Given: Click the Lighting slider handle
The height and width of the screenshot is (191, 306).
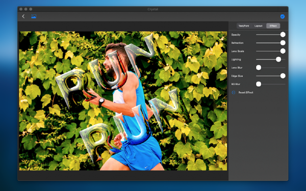Looking at the screenshot, I should tap(278, 59).
